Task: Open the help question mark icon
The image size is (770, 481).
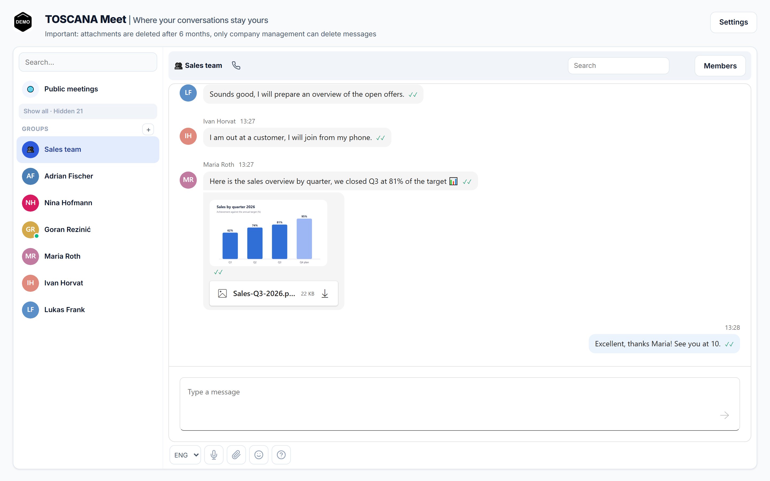Action: coord(281,455)
